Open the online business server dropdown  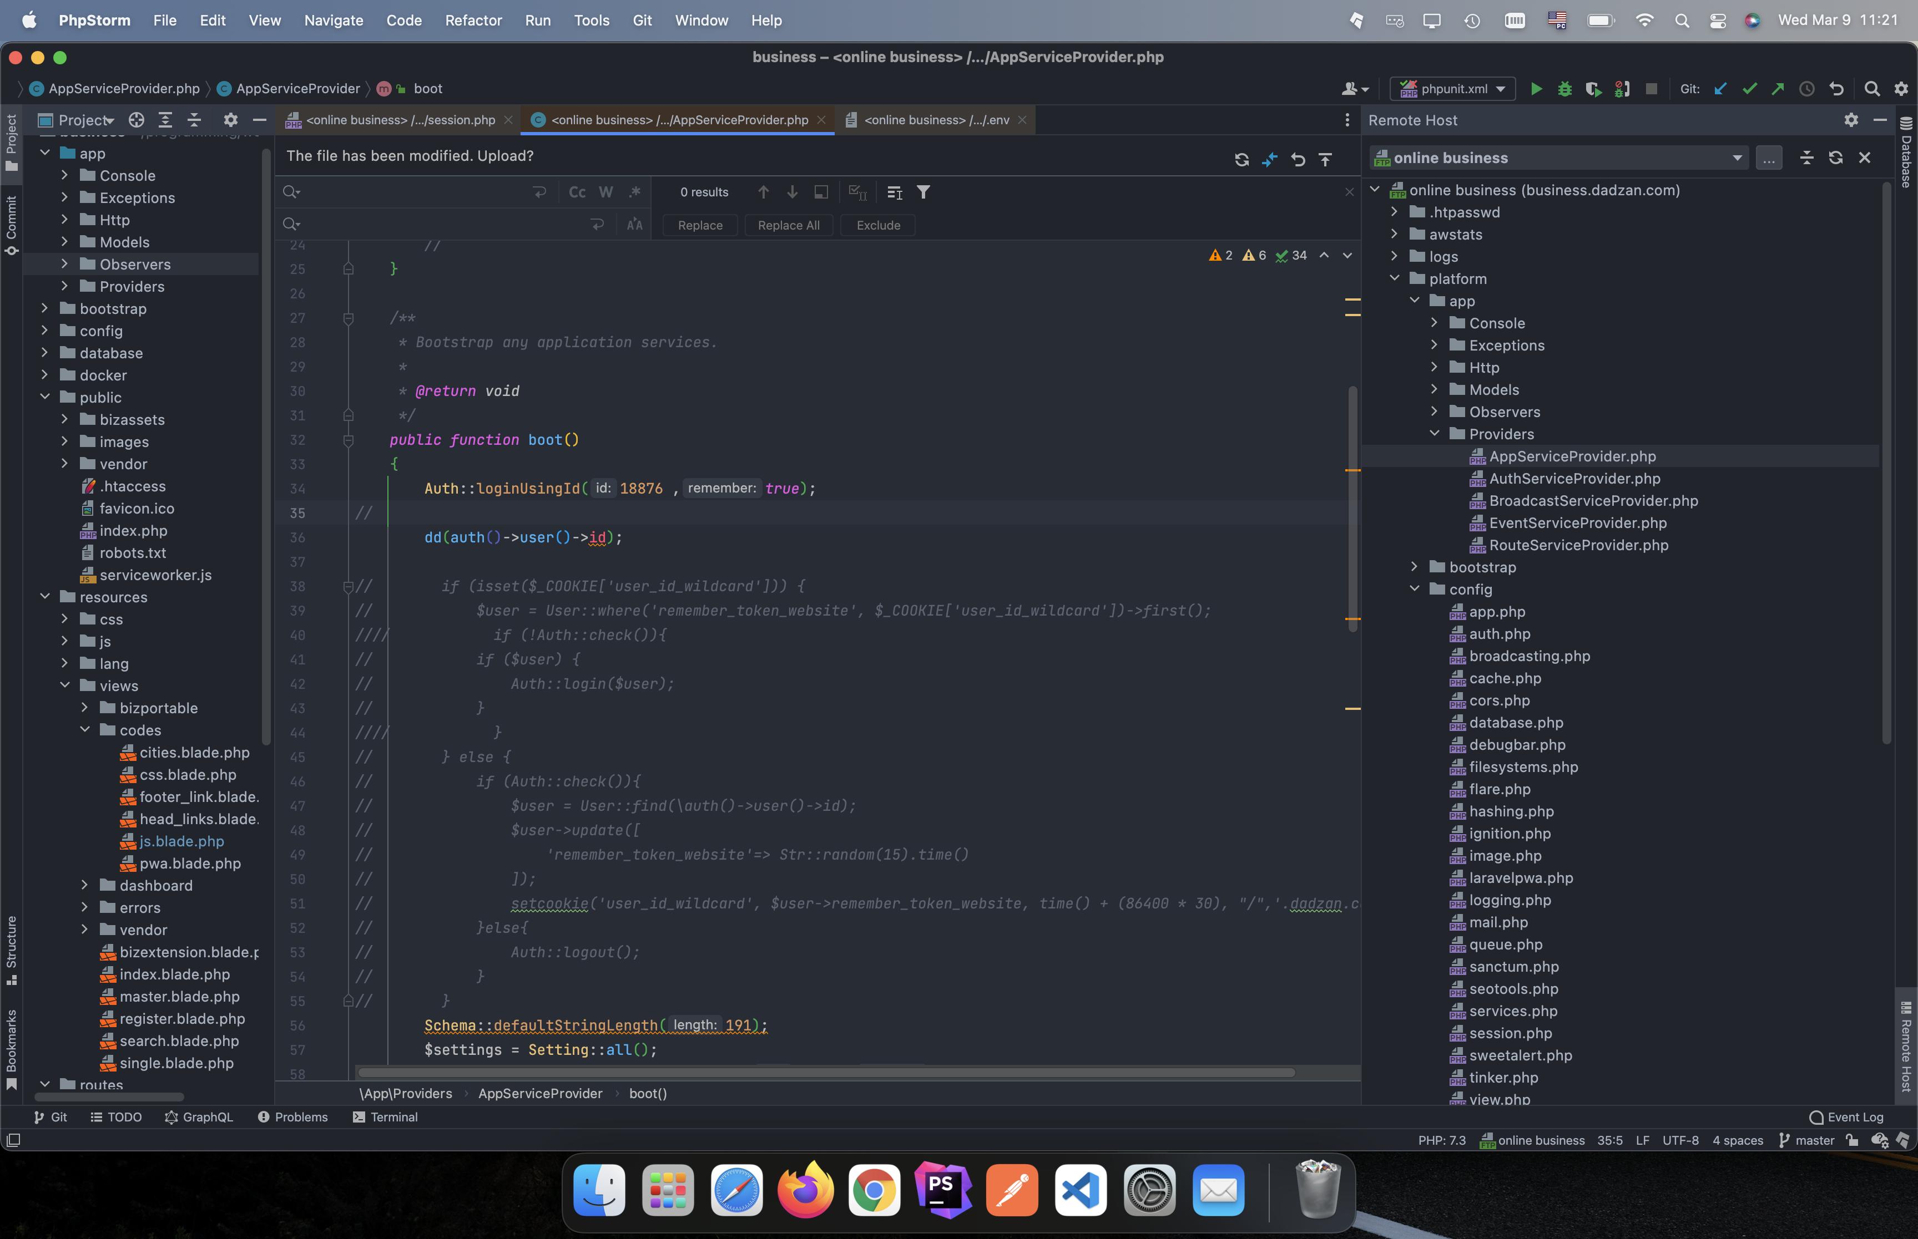pos(1559,158)
